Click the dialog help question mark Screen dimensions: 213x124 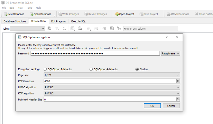pyautogui.click(x=167, y=37)
